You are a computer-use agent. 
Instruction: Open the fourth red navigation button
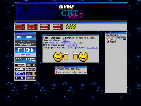click(x=58, y=27)
